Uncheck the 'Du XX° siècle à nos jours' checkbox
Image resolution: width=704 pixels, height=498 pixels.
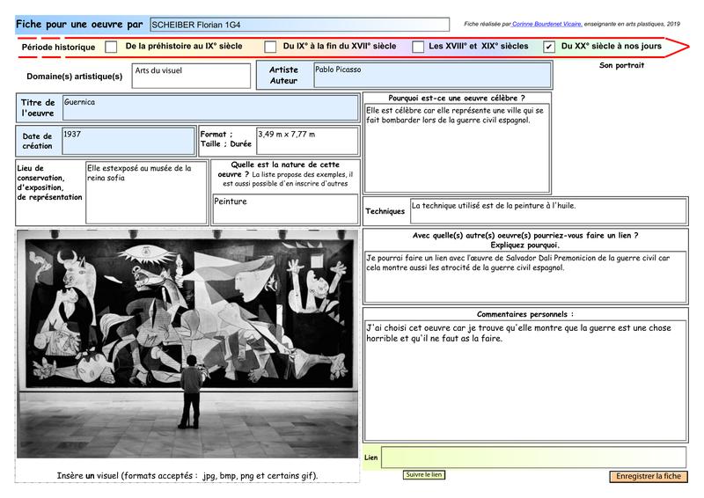coord(549,47)
